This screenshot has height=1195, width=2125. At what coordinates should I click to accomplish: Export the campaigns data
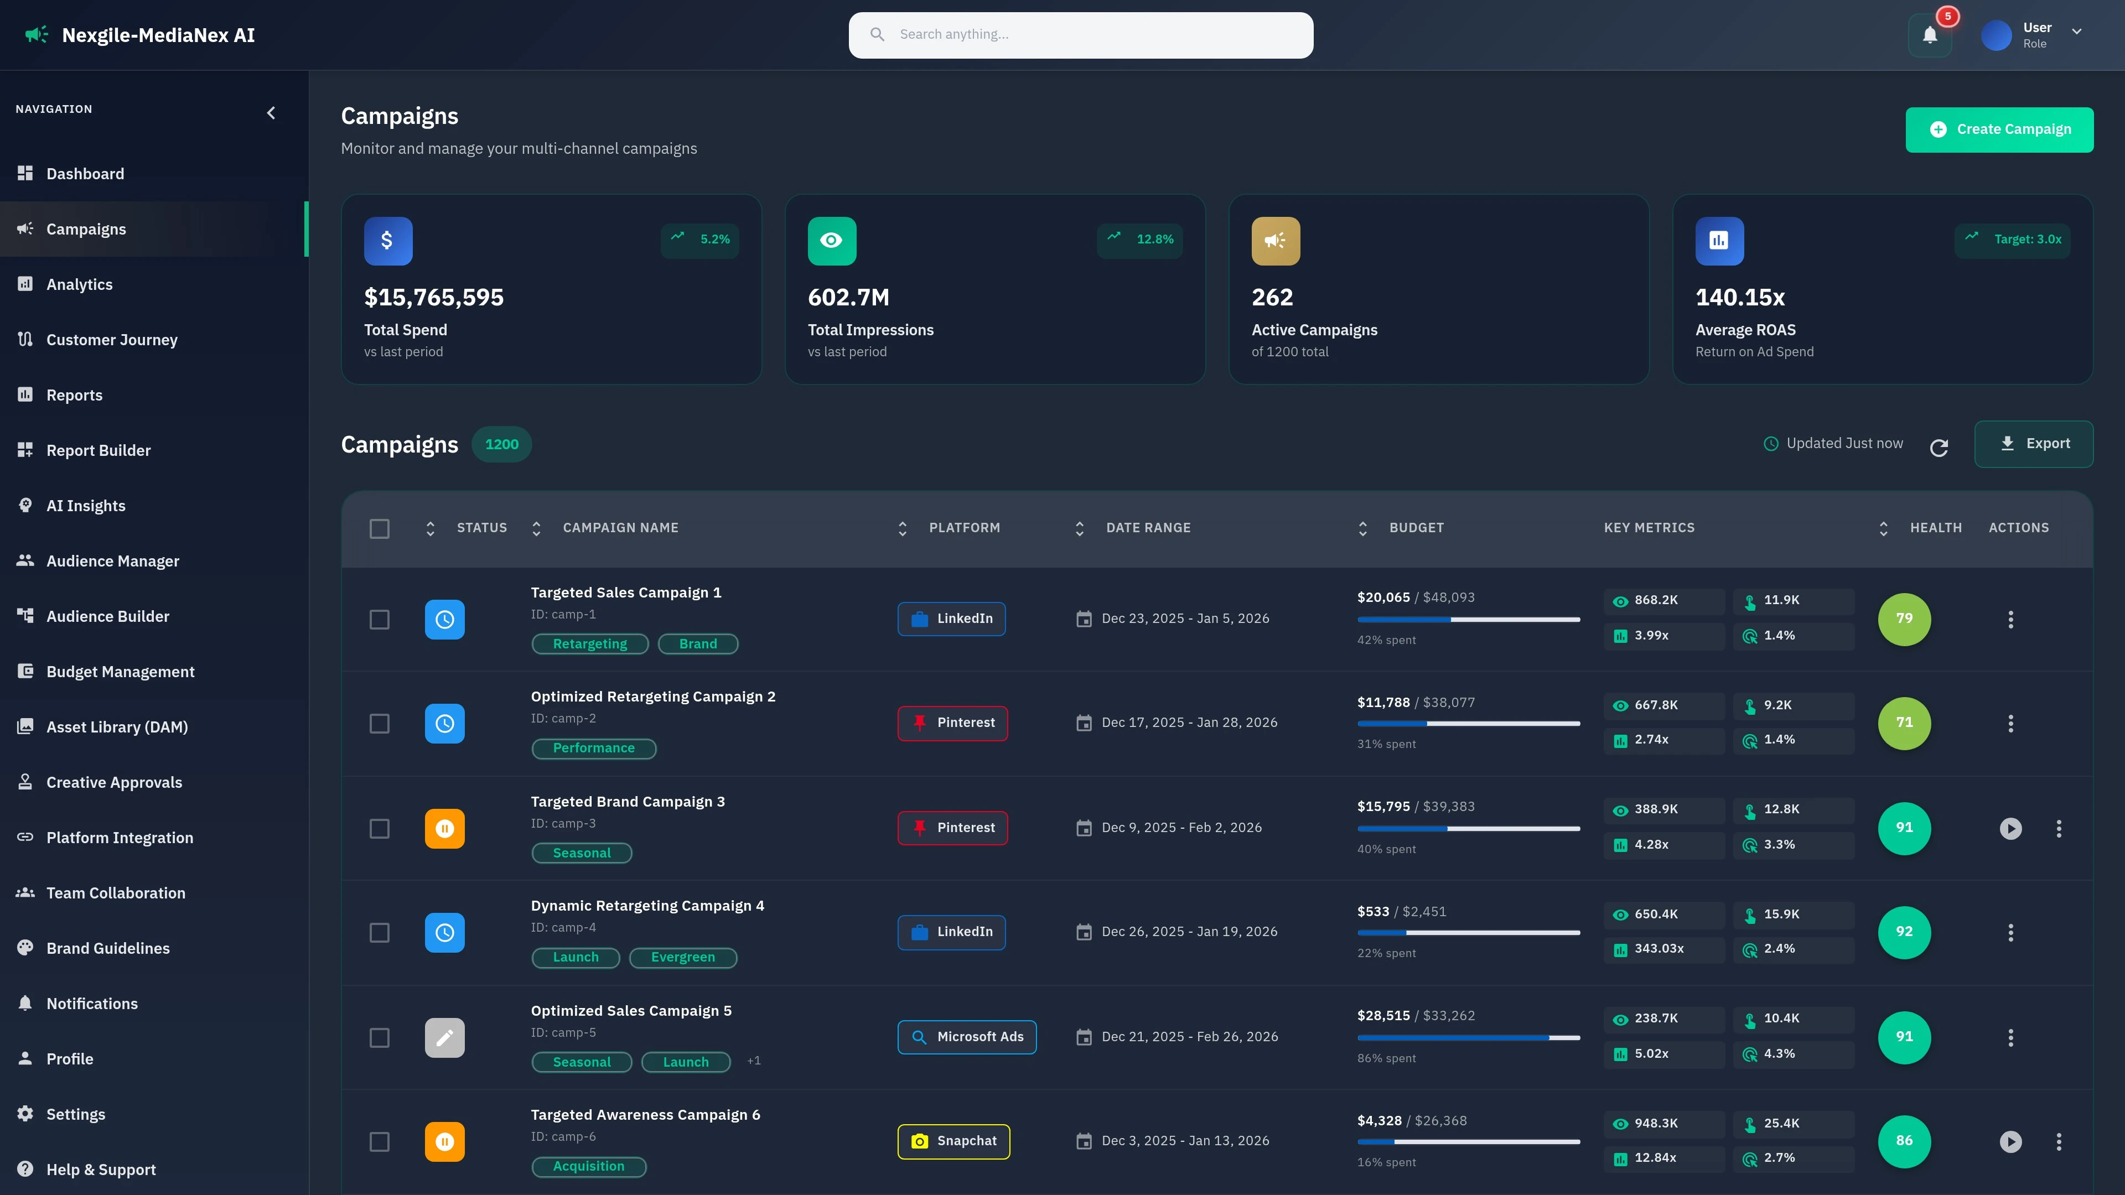[x=2034, y=444]
